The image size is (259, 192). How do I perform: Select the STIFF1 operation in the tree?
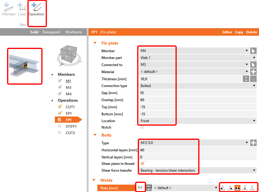click(x=71, y=126)
